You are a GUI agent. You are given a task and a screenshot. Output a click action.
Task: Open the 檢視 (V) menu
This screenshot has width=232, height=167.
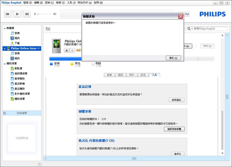[x=60, y=3]
